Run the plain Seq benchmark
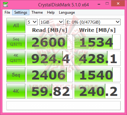 pyautogui.click(x=16, y=75)
